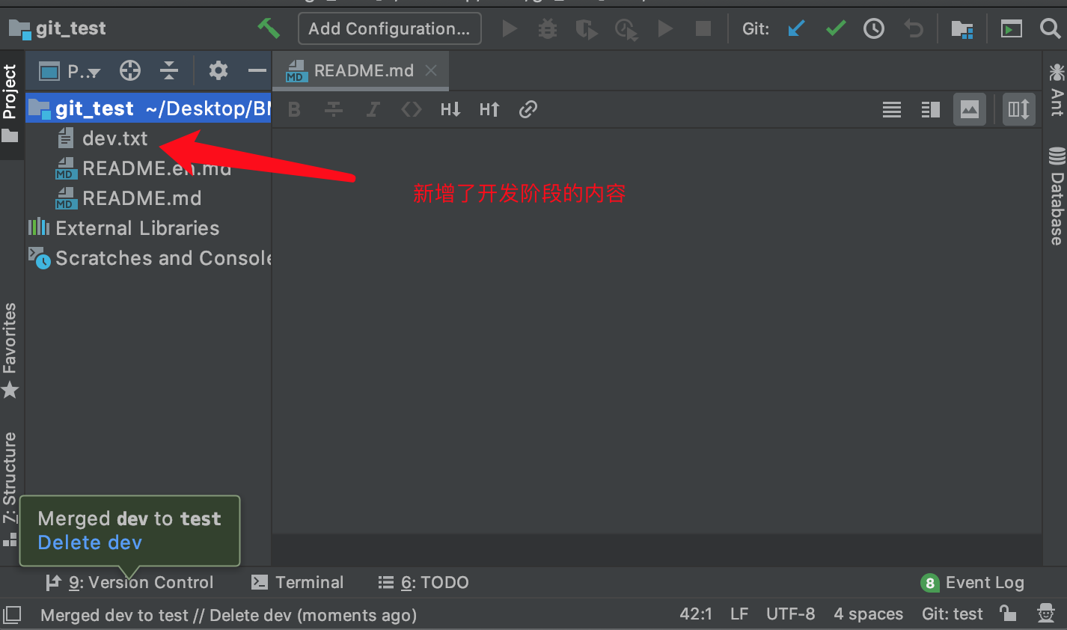Toggle Strikethrough markdown formatting

coord(334,109)
